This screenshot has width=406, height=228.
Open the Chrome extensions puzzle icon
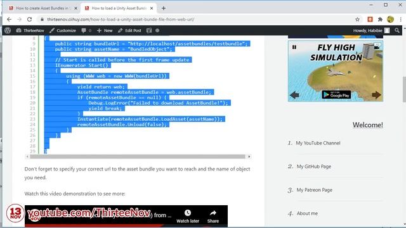380,20
